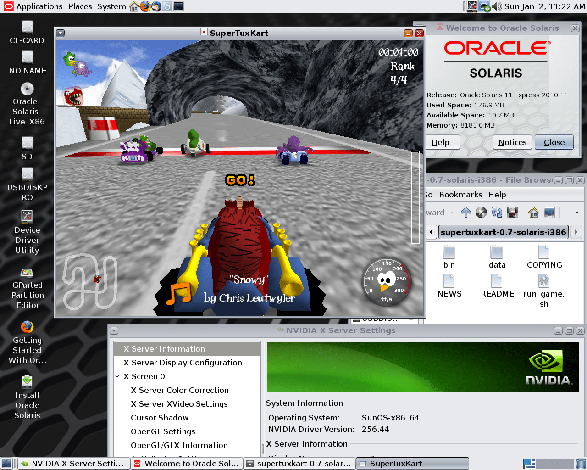Open the NO NAME desktop drive
This screenshot has height=470, width=587.
click(x=28, y=62)
